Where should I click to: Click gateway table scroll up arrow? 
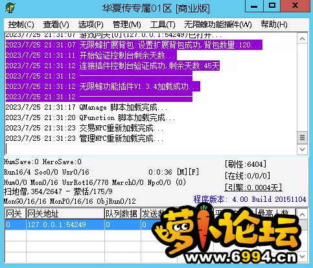click(x=302, y=214)
